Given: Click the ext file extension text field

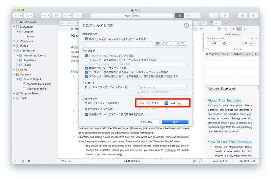Looking at the screenshot, I should tap(183, 103).
